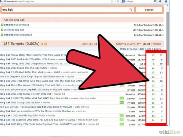Open the URL history dropdown arrow in address bar
The width and height of the screenshot is (183, 137).
pos(115,2)
